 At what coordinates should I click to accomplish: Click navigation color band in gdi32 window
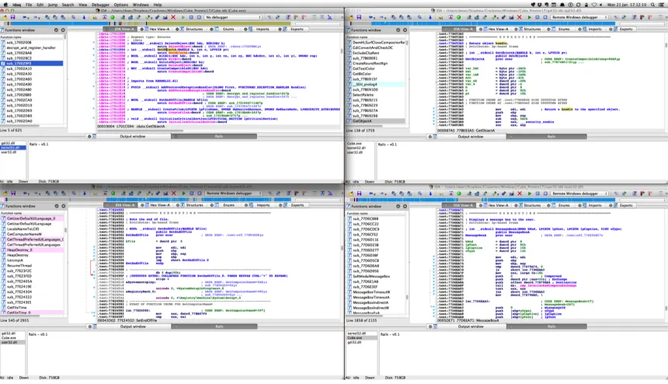click(482, 23)
